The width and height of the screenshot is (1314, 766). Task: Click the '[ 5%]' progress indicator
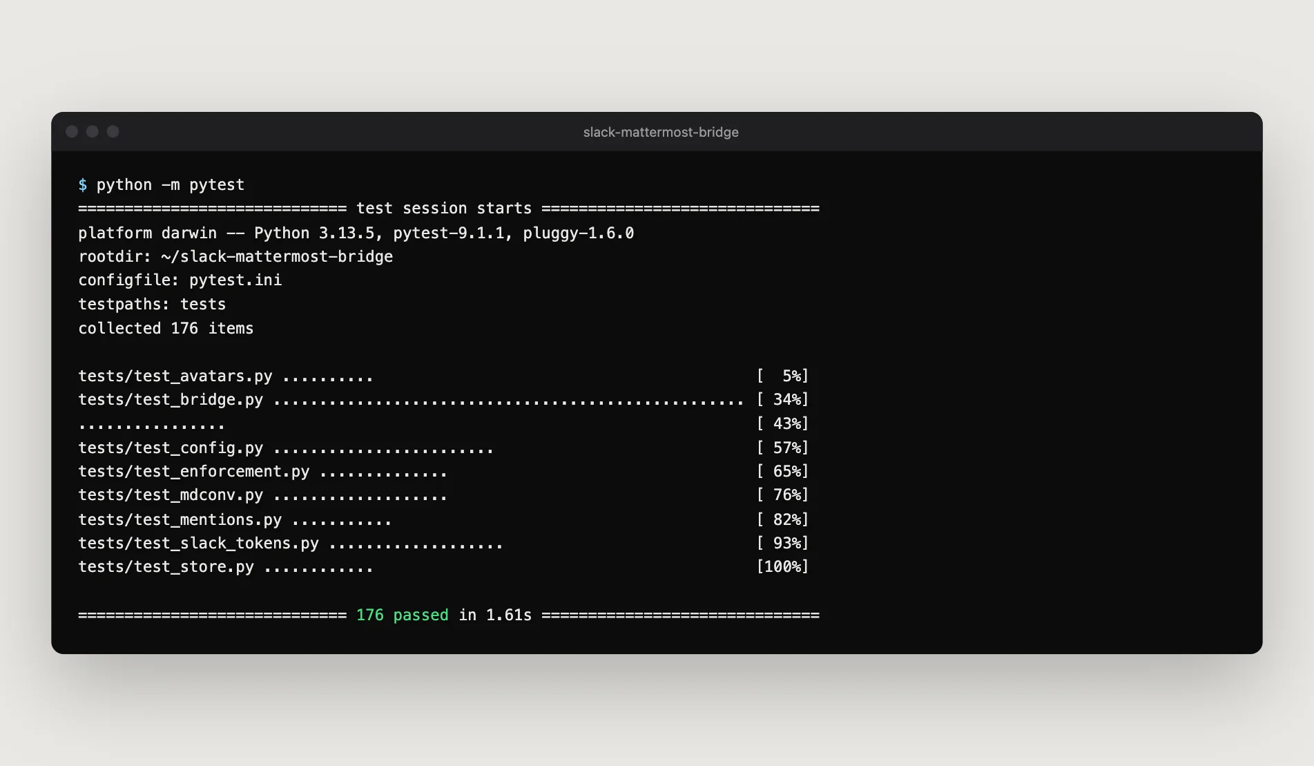pyautogui.click(x=782, y=376)
